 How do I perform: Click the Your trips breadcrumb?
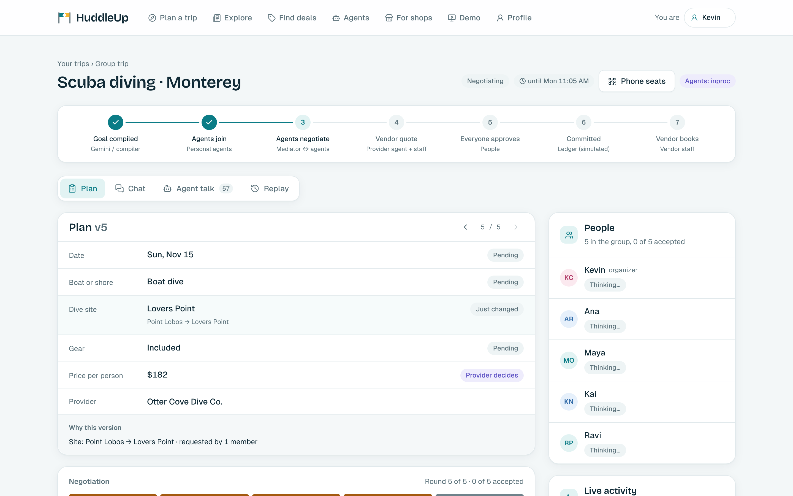[73, 64]
